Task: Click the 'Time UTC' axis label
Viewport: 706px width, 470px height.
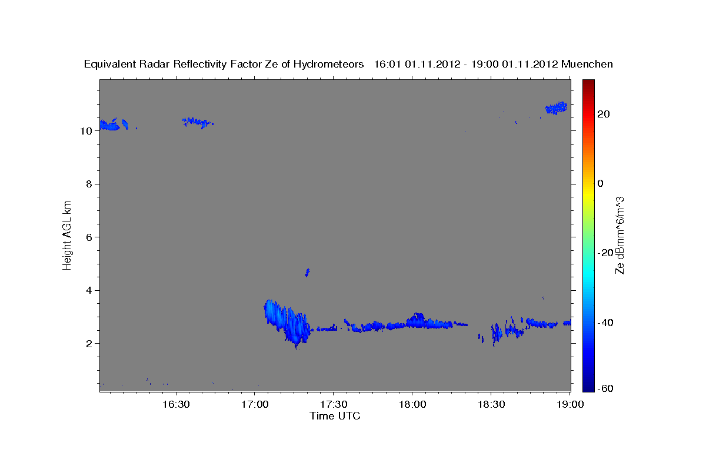Action: [335, 416]
